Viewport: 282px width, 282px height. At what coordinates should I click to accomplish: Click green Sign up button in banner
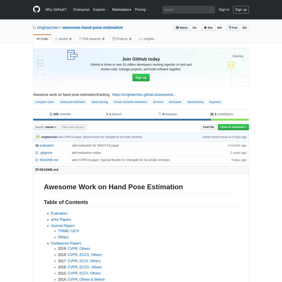(x=141, y=78)
